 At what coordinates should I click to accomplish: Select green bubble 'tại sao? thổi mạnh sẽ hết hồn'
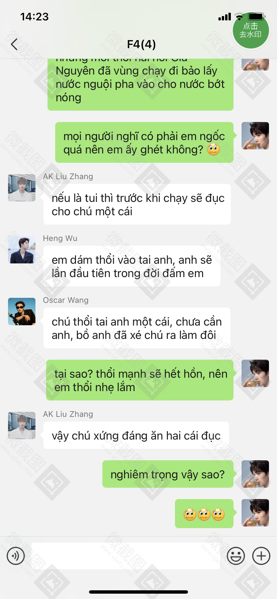click(x=140, y=380)
